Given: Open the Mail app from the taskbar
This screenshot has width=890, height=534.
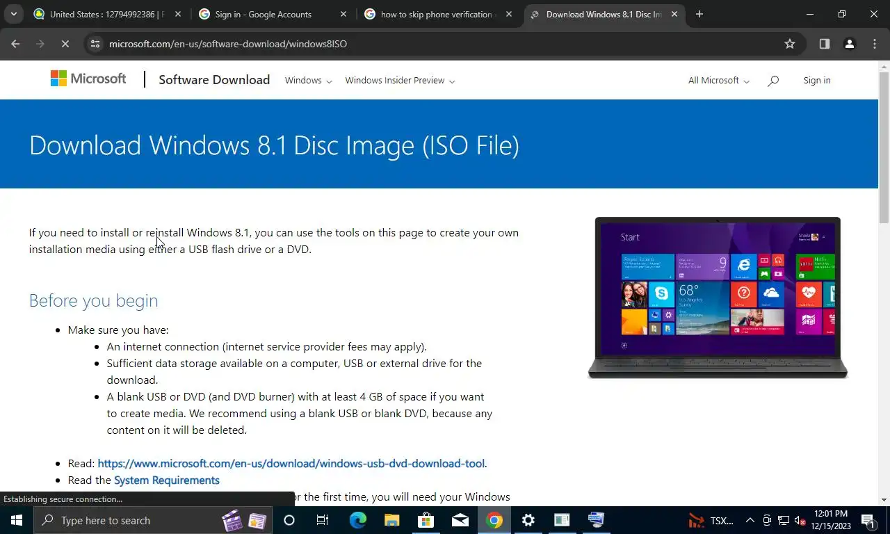Looking at the screenshot, I should coord(460,520).
